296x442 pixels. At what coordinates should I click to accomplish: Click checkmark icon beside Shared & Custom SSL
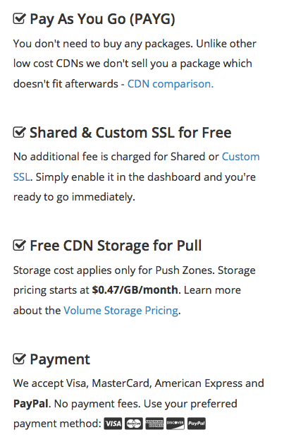point(20,132)
